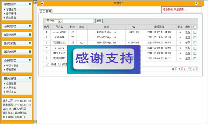The height and width of the screenshot is (124, 208).
Task: Select the 会员管理 tab
Action: (46, 12)
